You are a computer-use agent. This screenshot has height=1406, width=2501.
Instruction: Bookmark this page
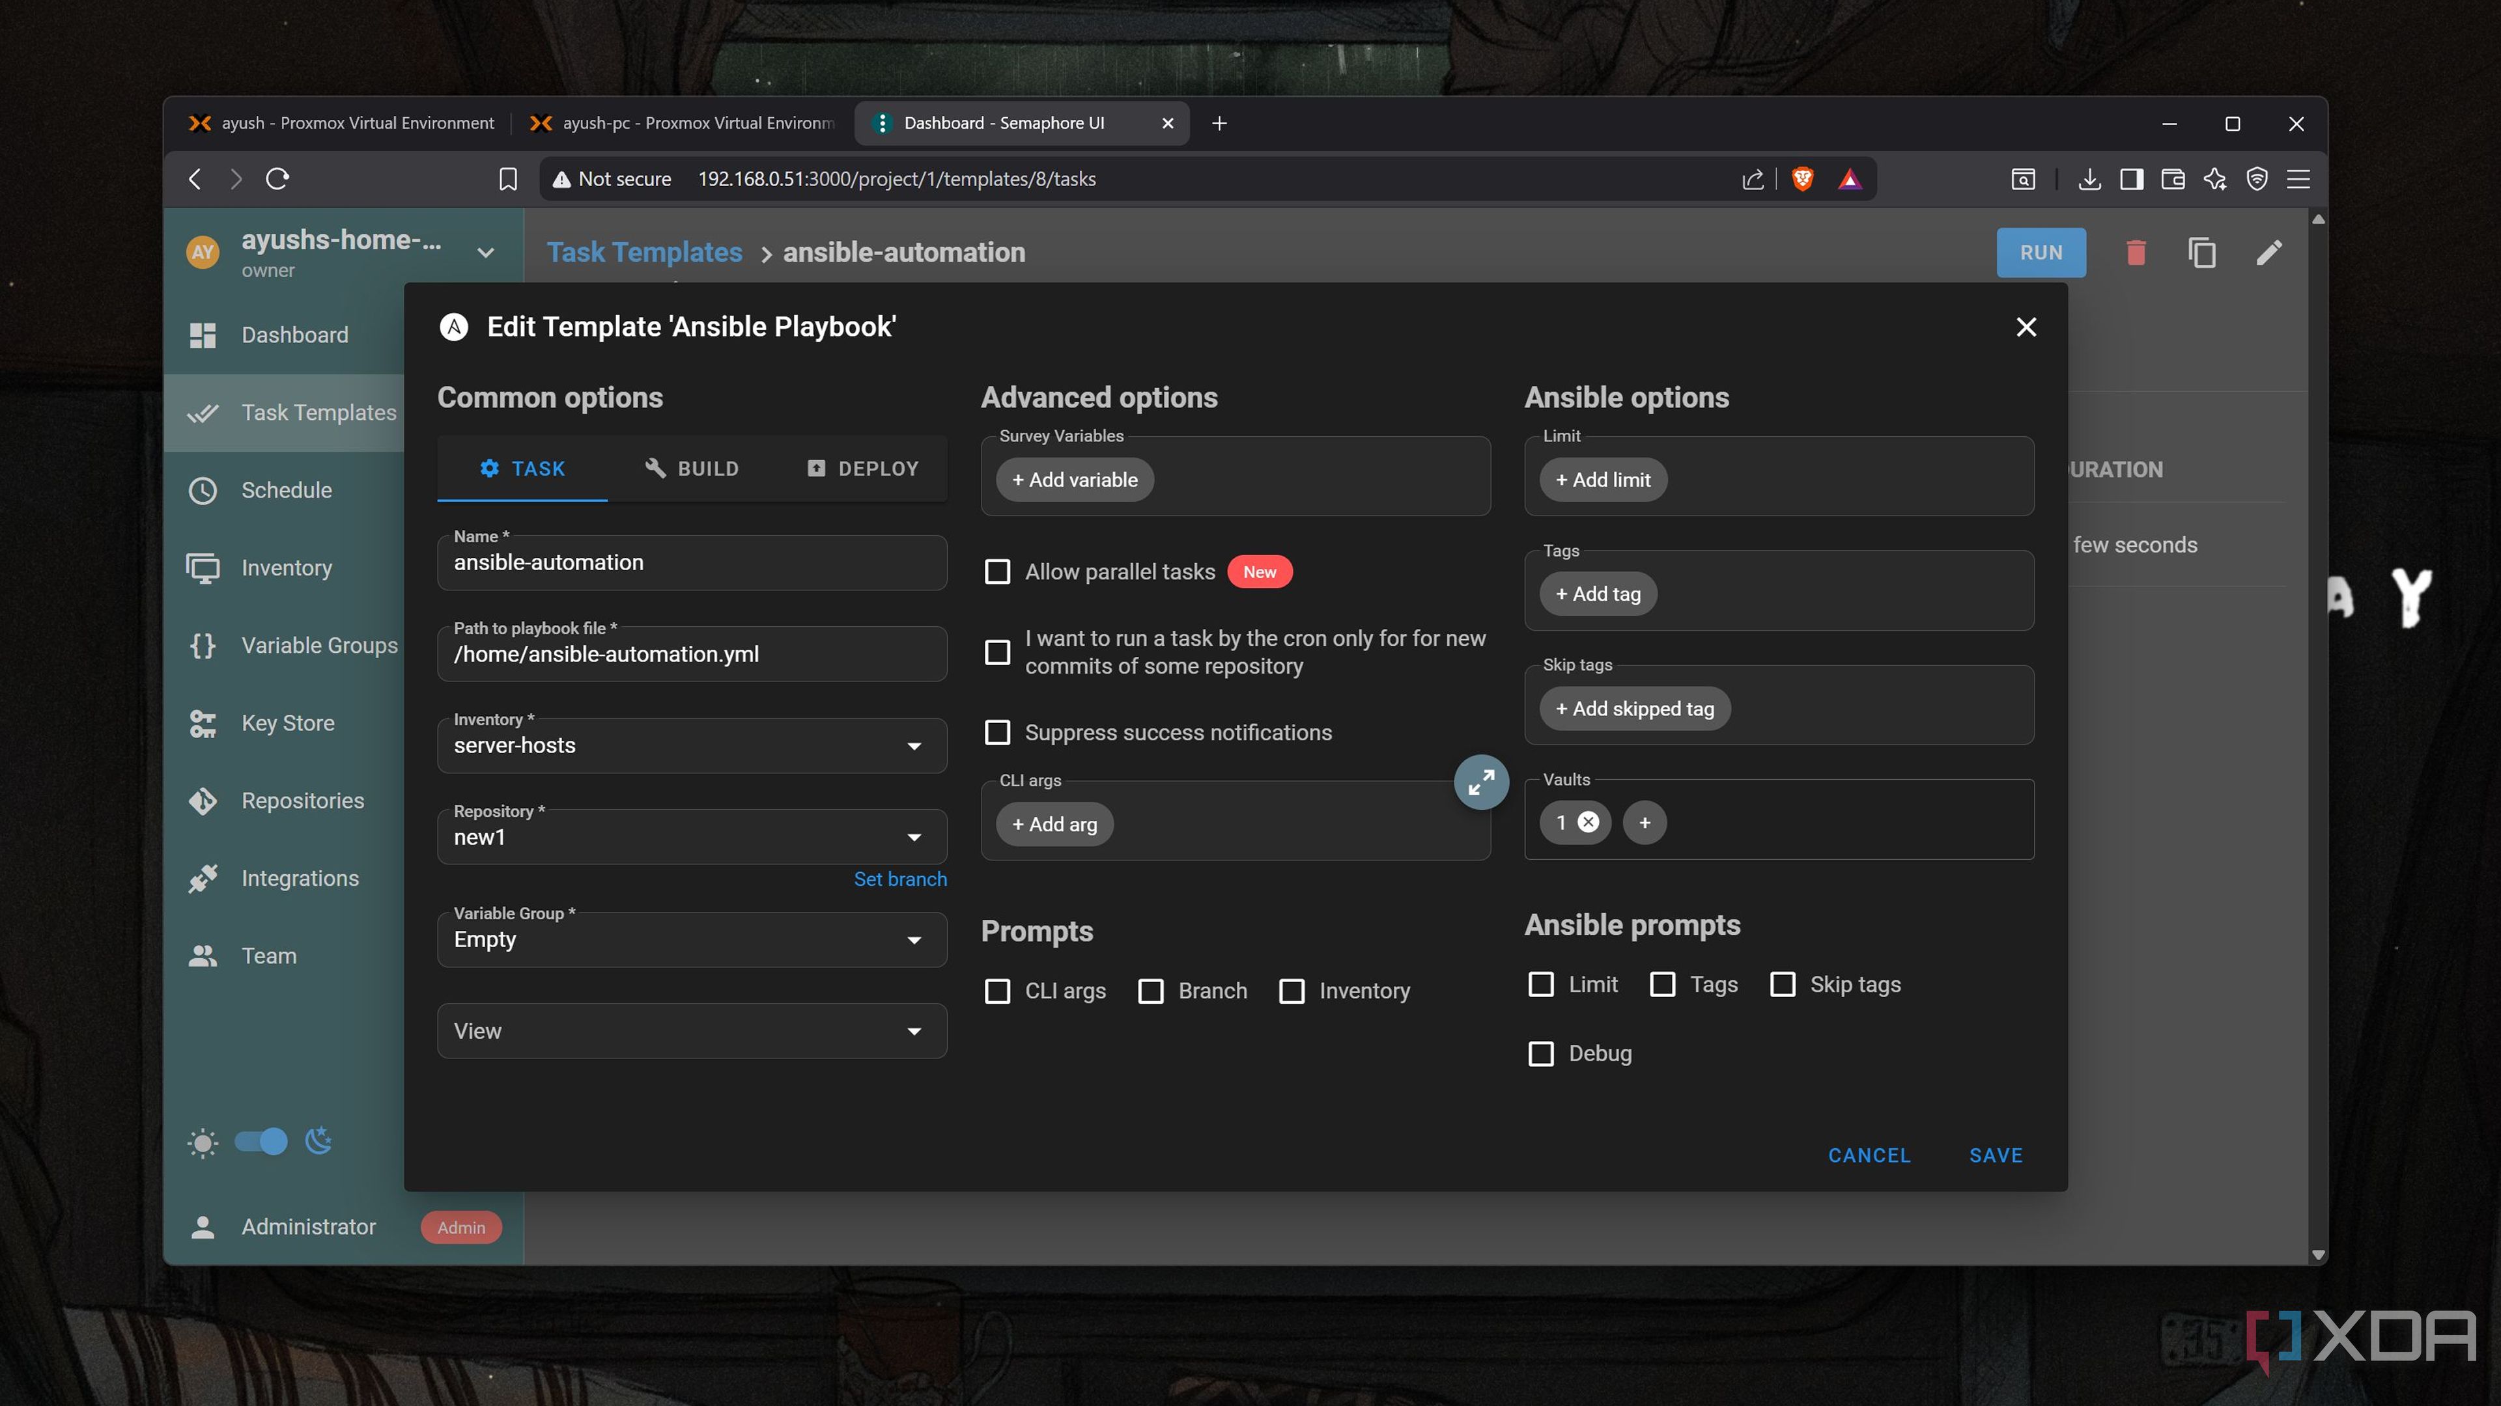(508, 178)
